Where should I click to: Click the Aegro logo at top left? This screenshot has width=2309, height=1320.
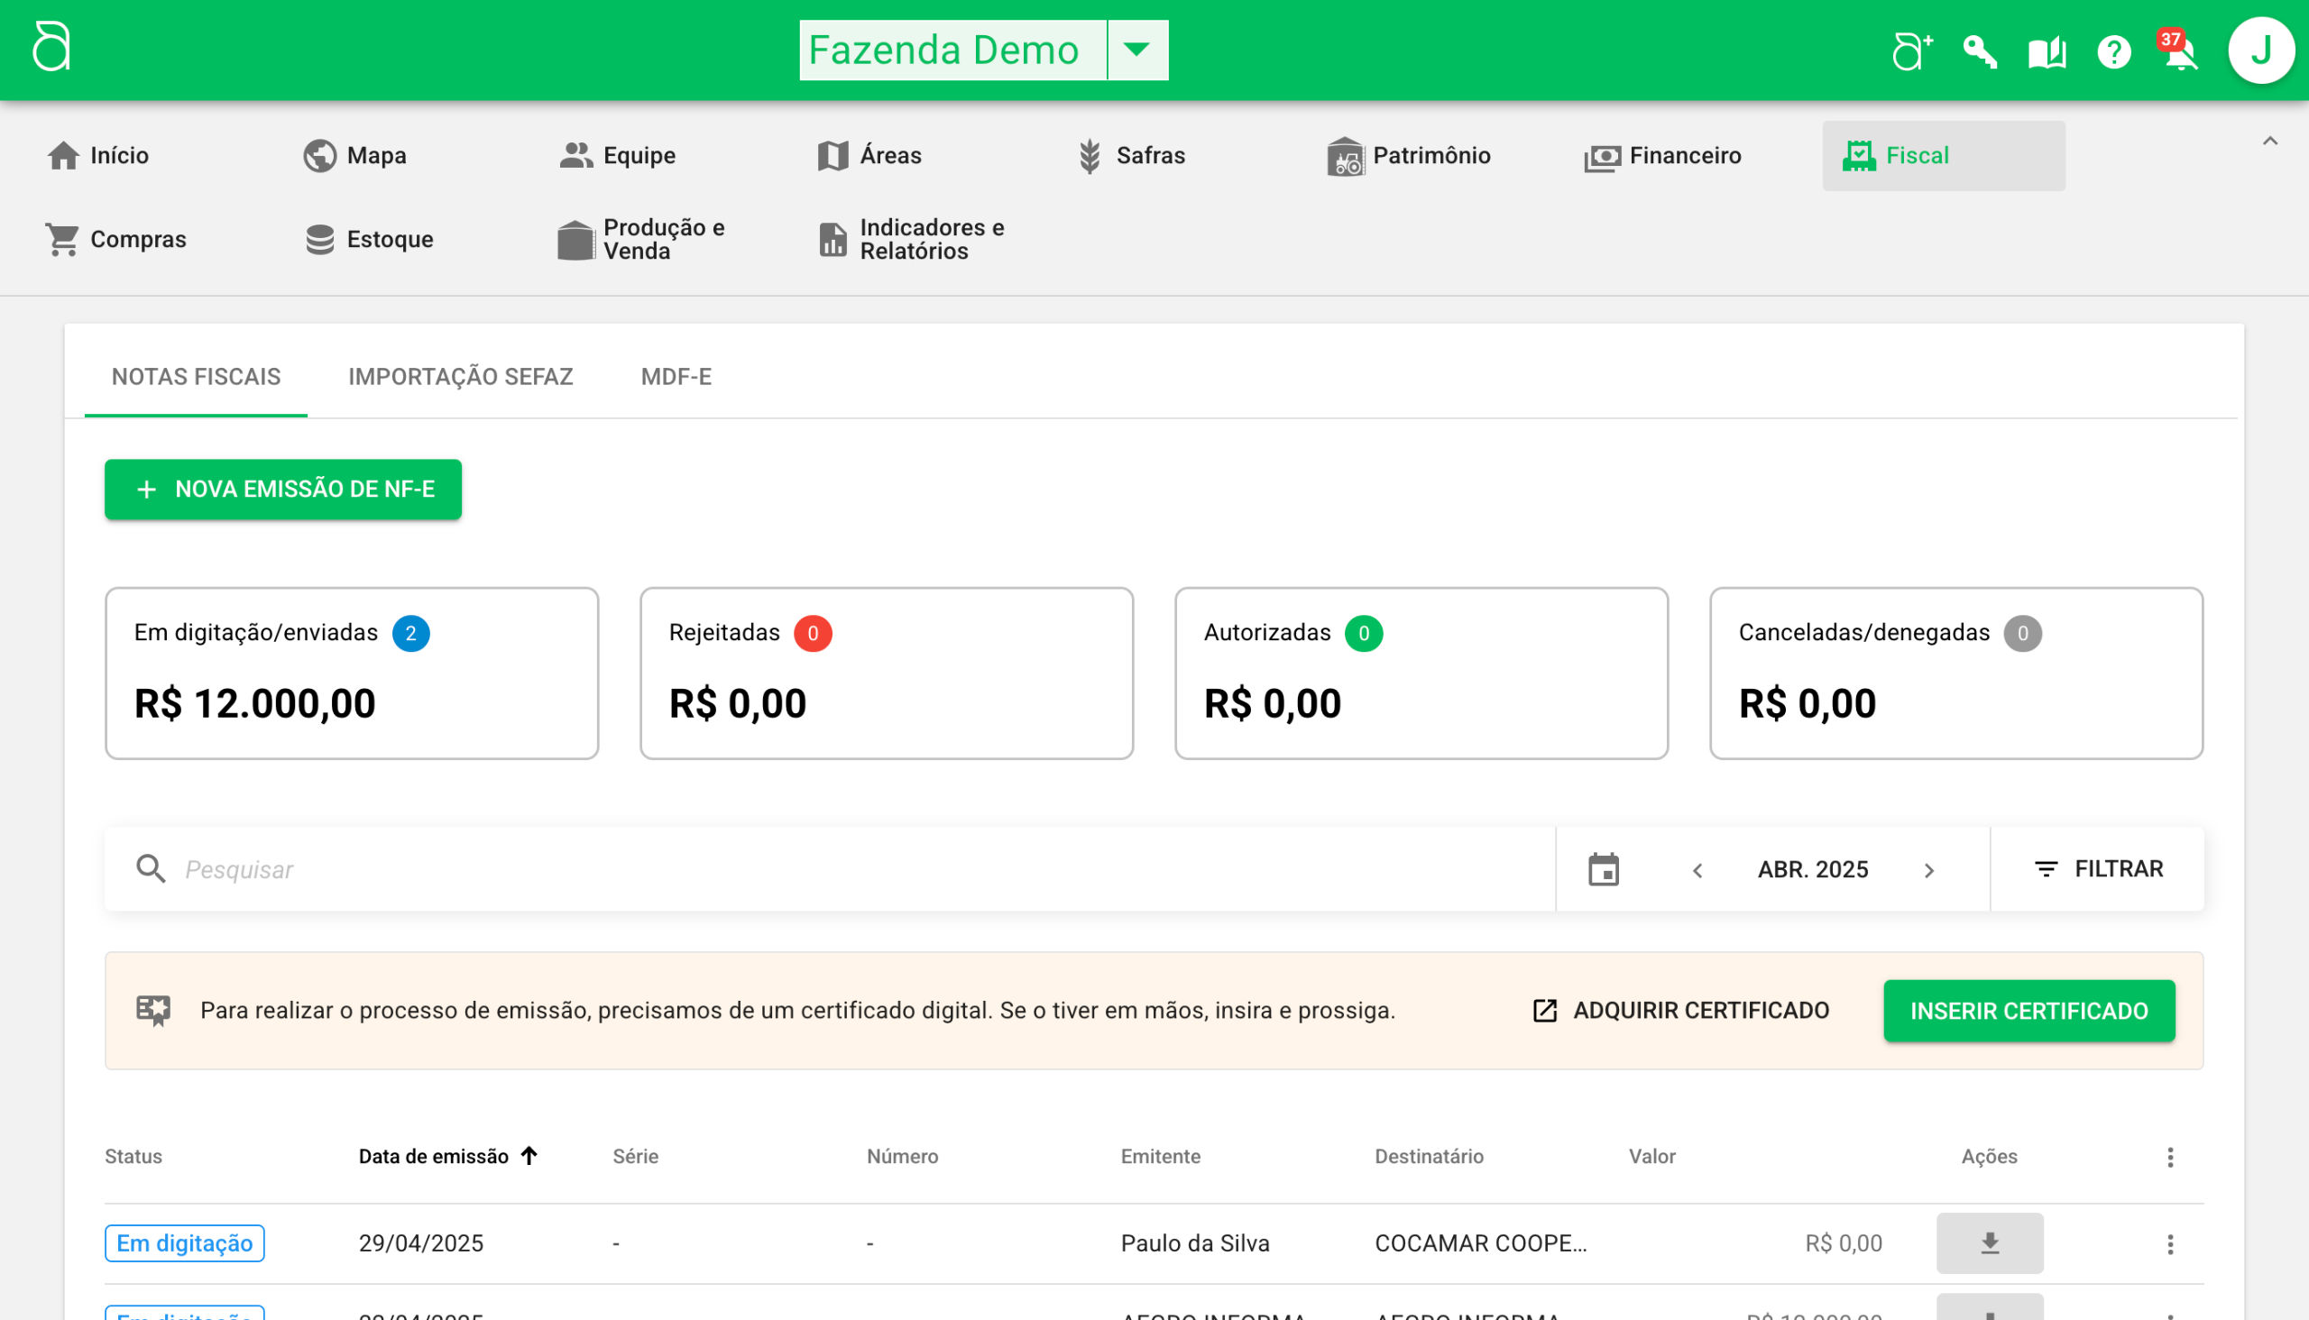pyautogui.click(x=51, y=47)
